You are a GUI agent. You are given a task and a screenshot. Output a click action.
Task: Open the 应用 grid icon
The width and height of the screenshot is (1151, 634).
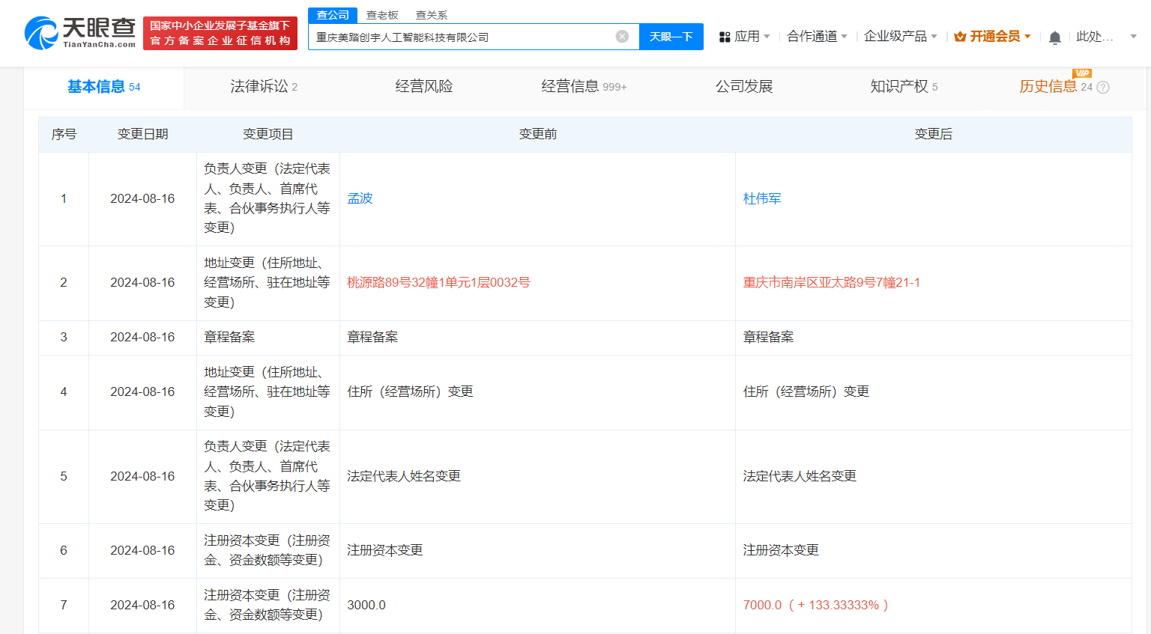pyautogui.click(x=724, y=36)
